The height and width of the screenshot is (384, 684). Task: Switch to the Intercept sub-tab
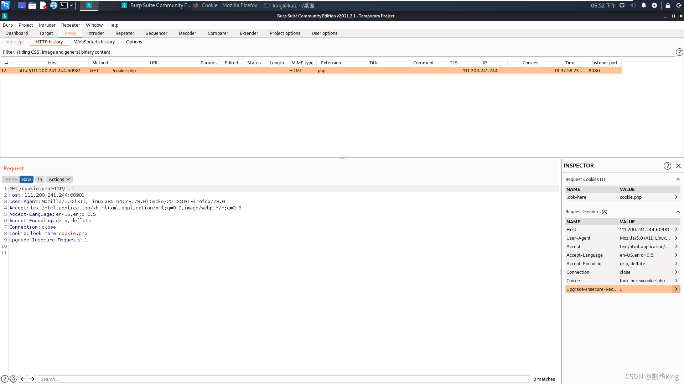pos(15,42)
